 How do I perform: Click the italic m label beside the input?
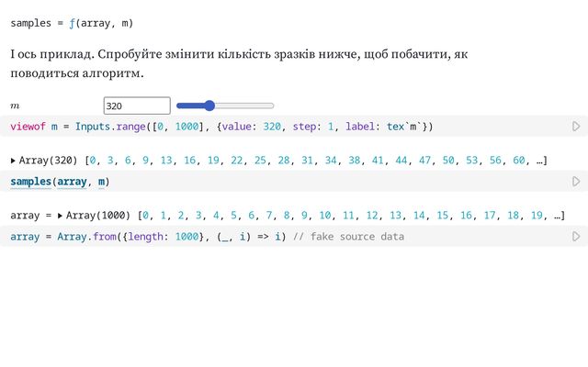point(16,106)
